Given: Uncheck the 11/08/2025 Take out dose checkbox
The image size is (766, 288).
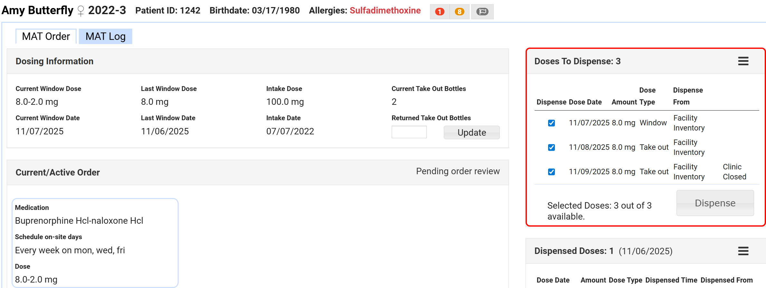Looking at the screenshot, I should [551, 148].
